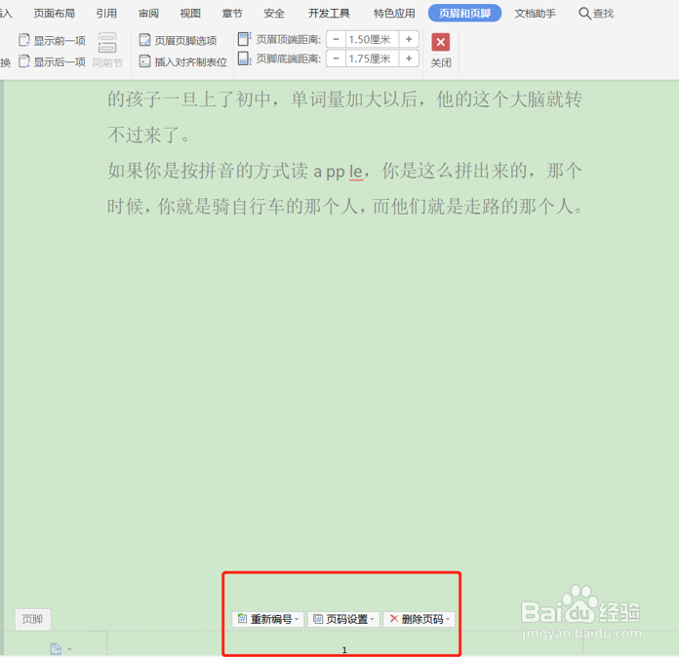Image resolution: width=679 pixels, height=657 pixels.
Task: Click the 页脚 label tag
Action: click(33, 619)
